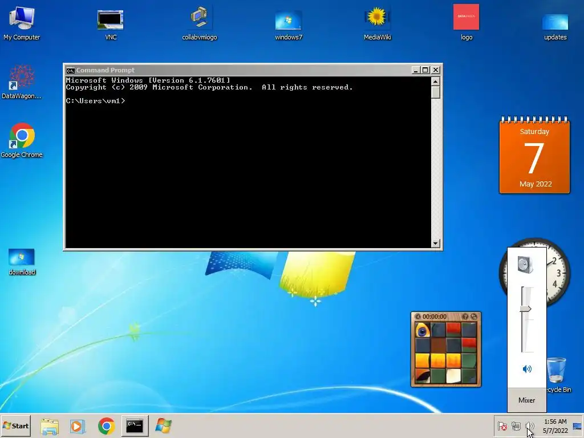Open the Action Center flag tray icon
Screen dimensions: 584x438
click(x=502, y=426)
